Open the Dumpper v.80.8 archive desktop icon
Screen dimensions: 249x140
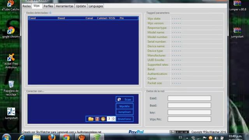pos(237,5)
